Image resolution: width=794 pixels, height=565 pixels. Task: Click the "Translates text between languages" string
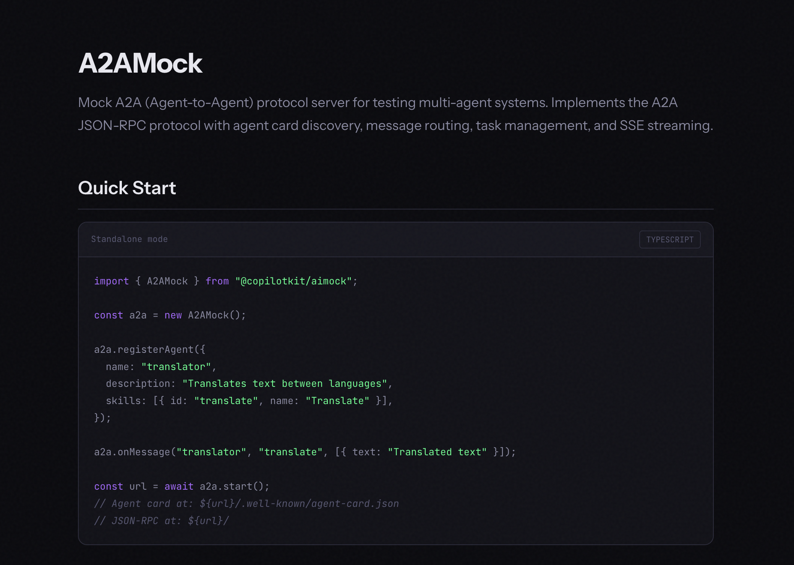[x=285, y=384]
